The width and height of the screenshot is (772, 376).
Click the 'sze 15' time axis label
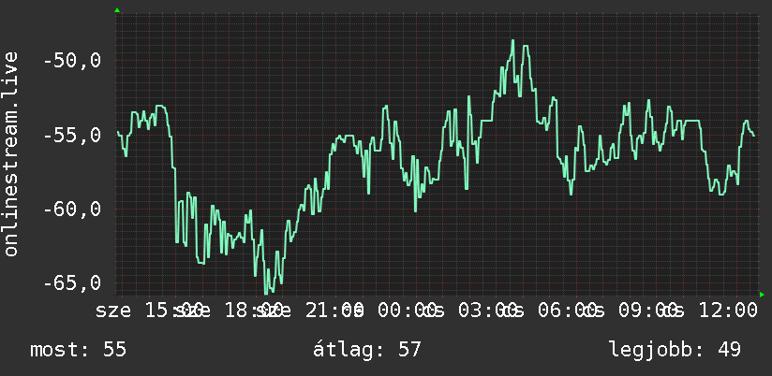pos(132,311)
